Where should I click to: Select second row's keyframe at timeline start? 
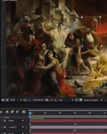click(30, 131)
